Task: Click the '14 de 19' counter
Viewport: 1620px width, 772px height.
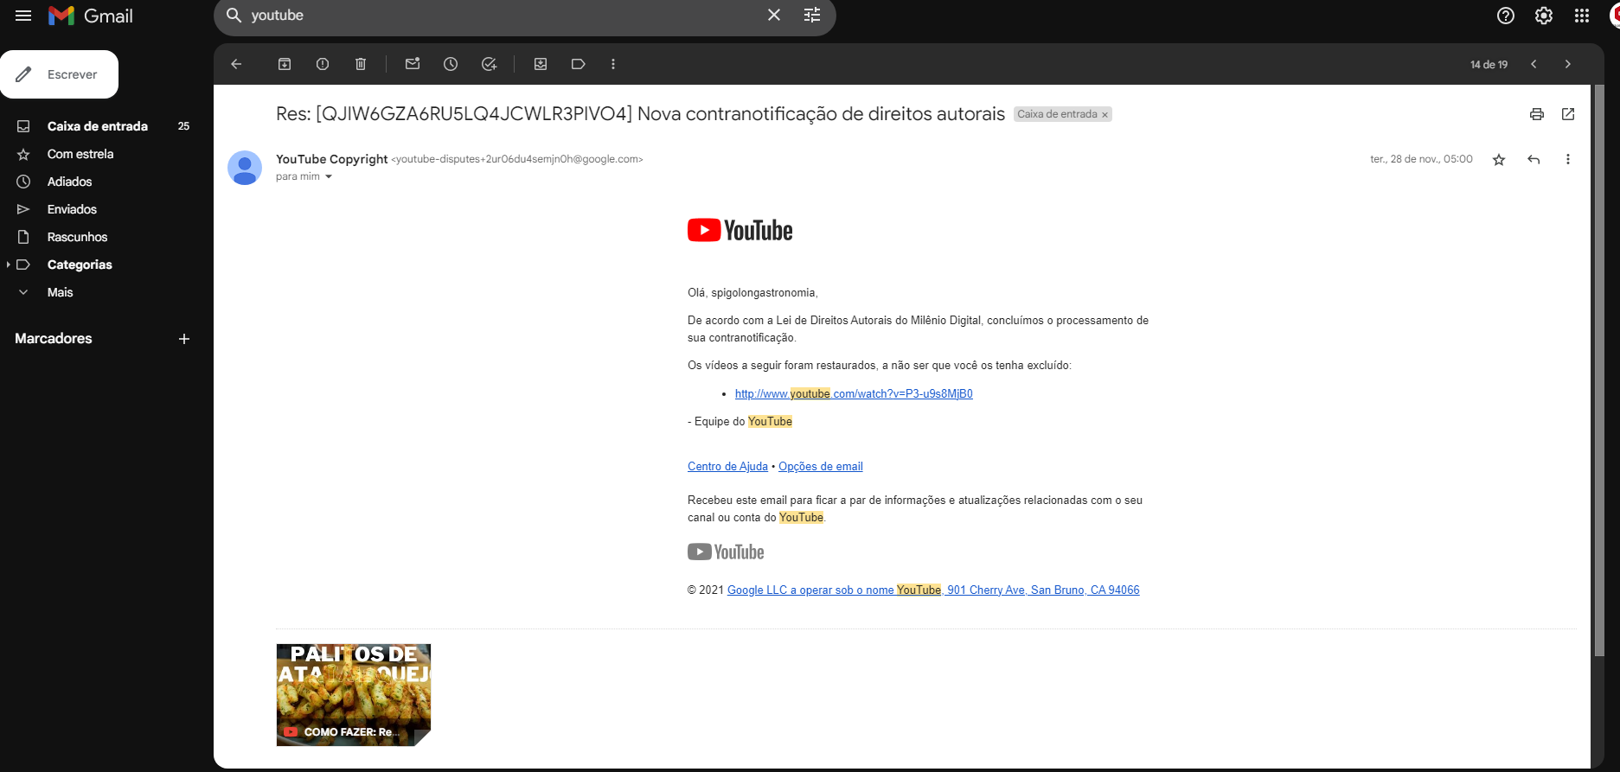Action: tap(1489, 65)
